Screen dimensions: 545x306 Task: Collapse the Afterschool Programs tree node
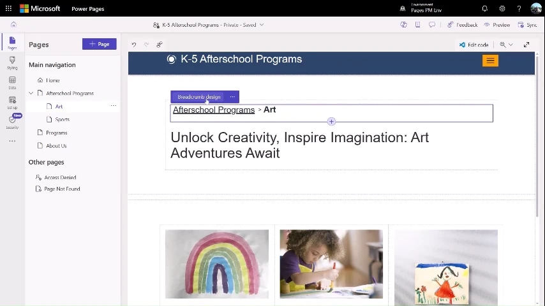click(31, 93)
